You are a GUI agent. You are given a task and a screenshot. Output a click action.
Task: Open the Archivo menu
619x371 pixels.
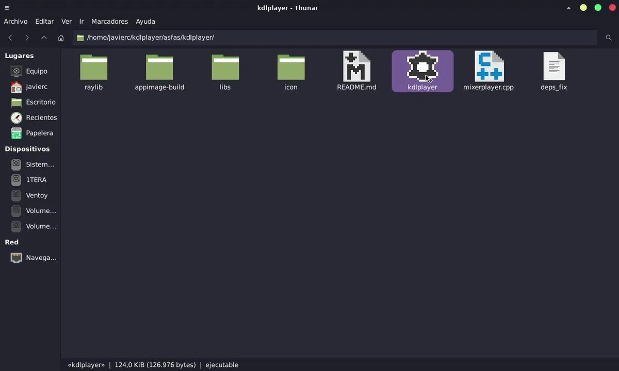[x=15, y=21]
